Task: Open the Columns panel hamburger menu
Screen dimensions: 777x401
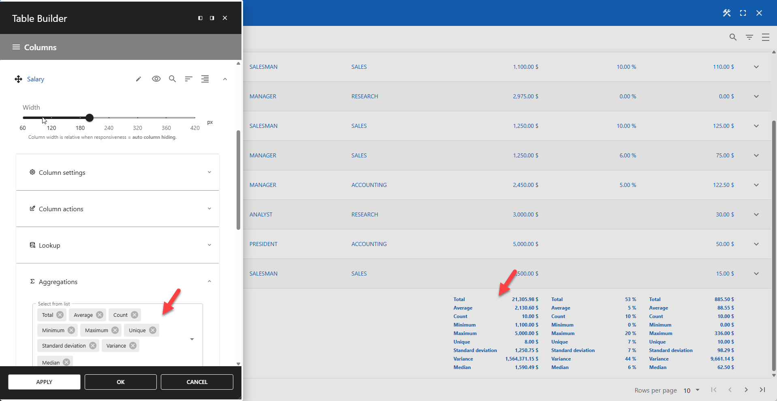Action: pyautogui.click(x=16, y=47)
